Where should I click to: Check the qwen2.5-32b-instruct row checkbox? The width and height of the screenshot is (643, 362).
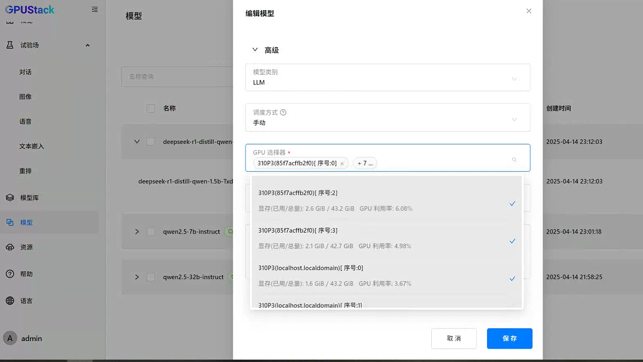pos(151,277)
